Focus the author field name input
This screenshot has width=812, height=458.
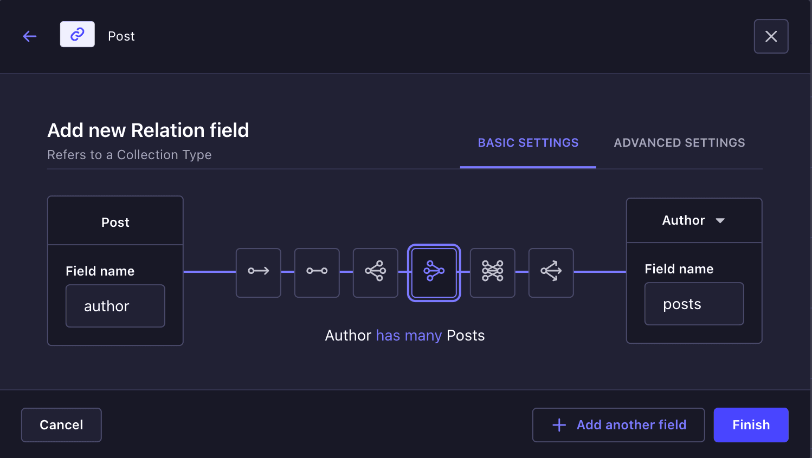[x=115, y=306]
